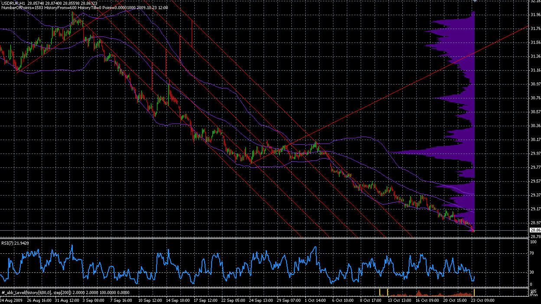Screen dimensions: 541x304
Task: Select the #_abb_Level indicator label
Action: click(61, 293)
